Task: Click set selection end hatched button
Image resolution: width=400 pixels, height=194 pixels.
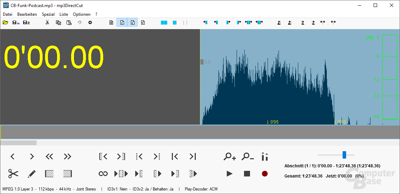Action: pyautogui.click(x=68, y=174)
